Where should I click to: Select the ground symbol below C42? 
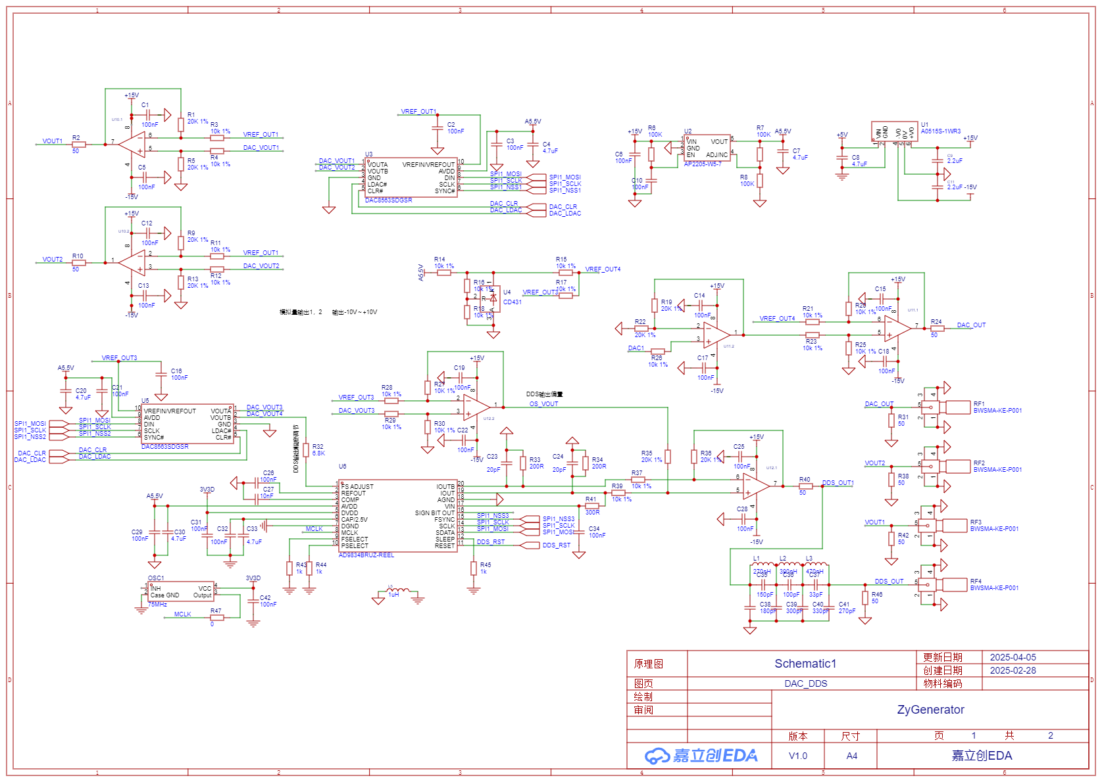coord(253,624)
